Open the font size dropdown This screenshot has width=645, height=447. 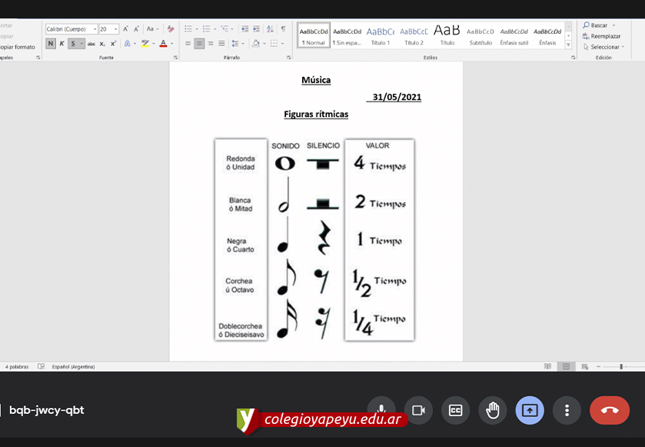116,29
